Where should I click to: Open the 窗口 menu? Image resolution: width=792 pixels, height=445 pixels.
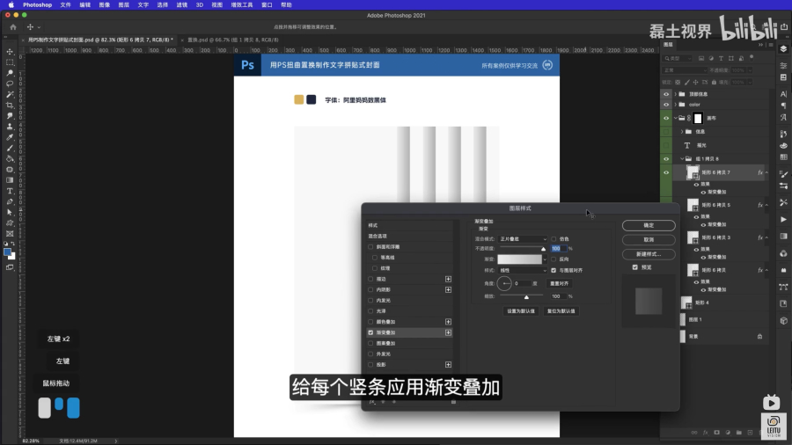(267, 4)
